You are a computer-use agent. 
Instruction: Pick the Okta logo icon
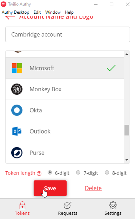coord(17,110)
